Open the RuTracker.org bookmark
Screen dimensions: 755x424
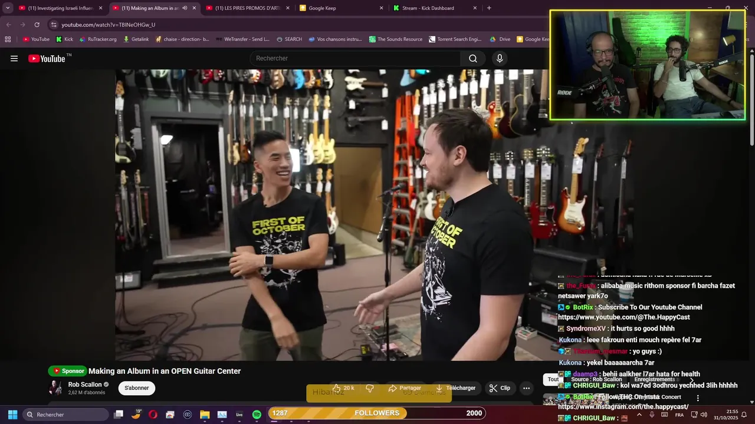[x=98, y=39]
